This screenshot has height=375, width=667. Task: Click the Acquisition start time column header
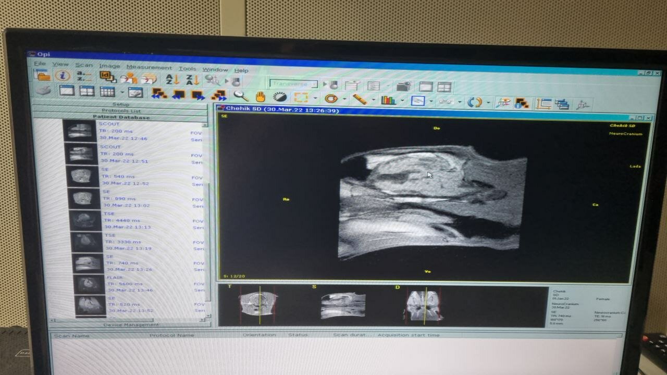coord(409,335)
